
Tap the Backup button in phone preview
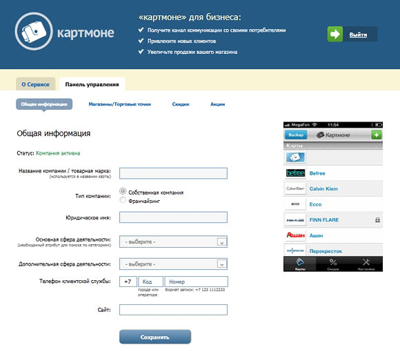point(296,135)
